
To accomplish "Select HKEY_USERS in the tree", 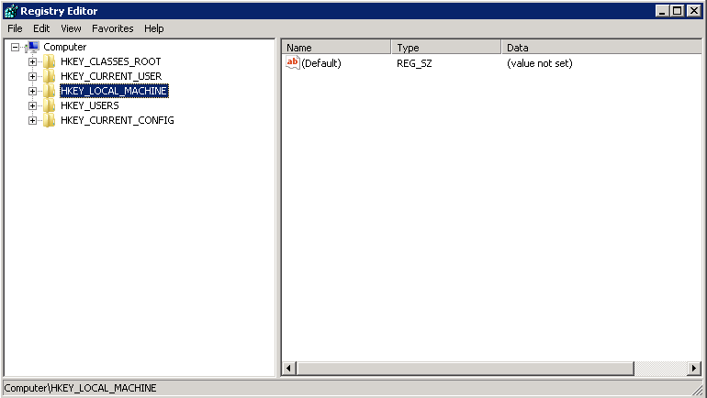I will pos(90,105).
